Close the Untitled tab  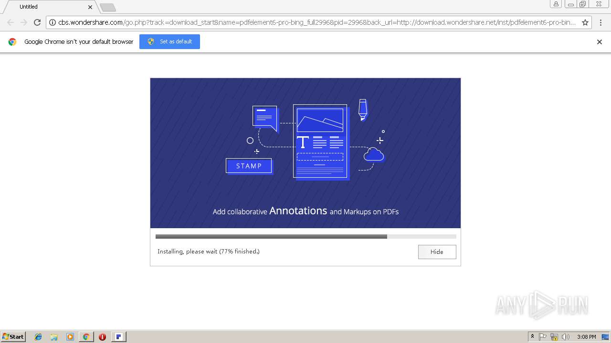coord(90,7)
